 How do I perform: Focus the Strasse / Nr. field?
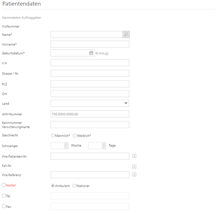90,73
